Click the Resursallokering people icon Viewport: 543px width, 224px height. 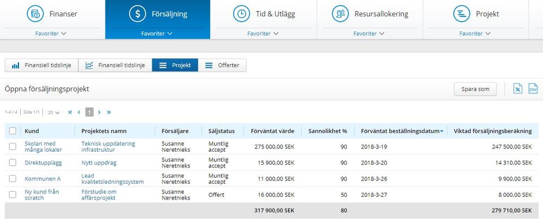tap(340, 14)
